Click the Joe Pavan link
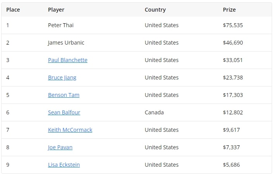 tap(60, 147)
